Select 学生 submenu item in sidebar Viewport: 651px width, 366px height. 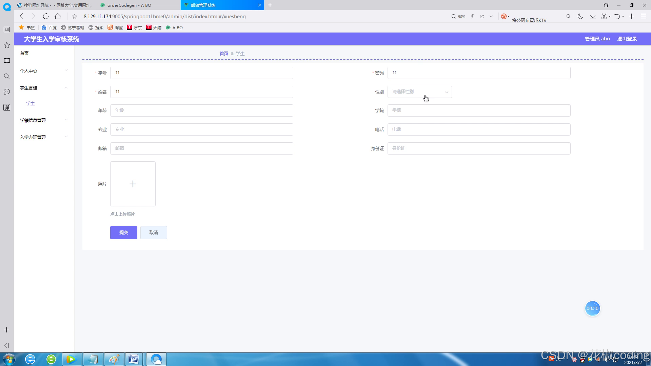pyautogui.click(x=31, y=103)
